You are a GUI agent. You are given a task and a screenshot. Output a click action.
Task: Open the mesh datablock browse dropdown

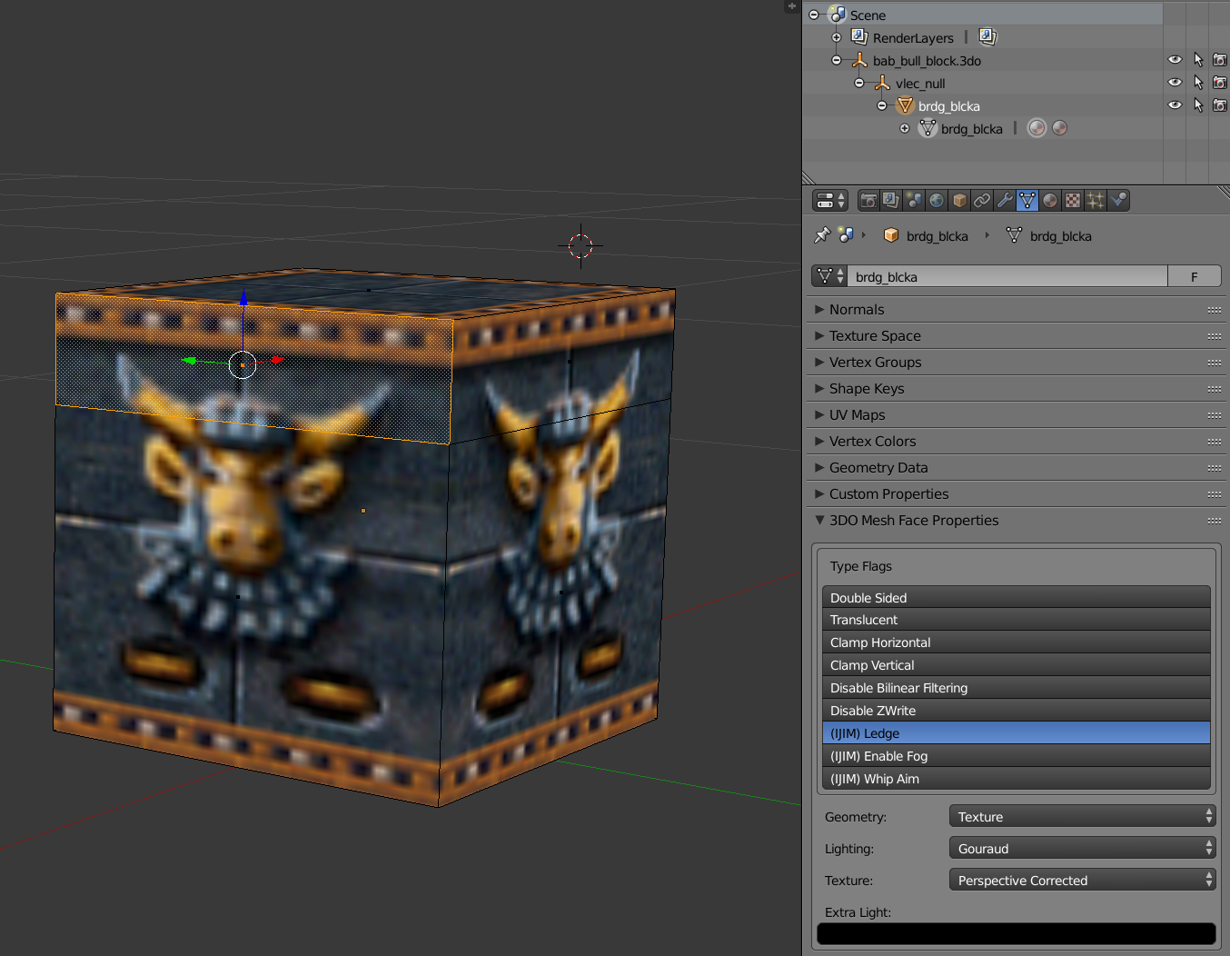[x=829, y=276]
